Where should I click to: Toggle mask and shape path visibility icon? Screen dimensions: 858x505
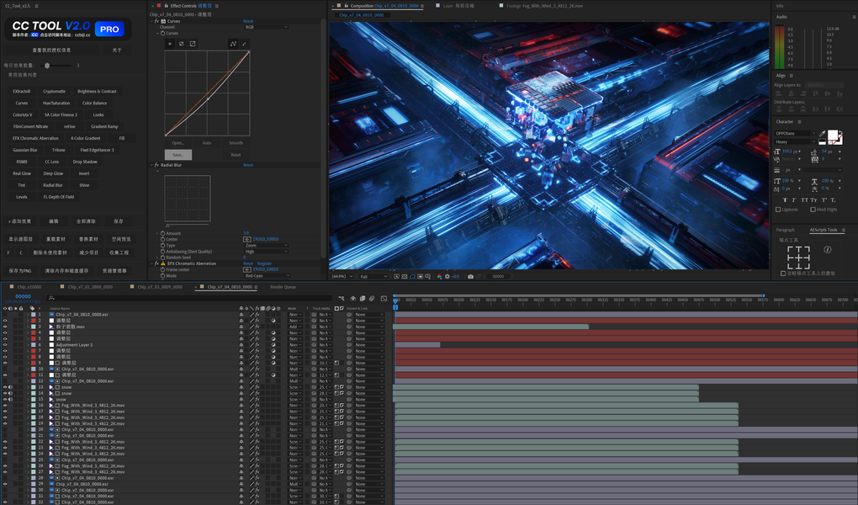(x=412, y=277)
